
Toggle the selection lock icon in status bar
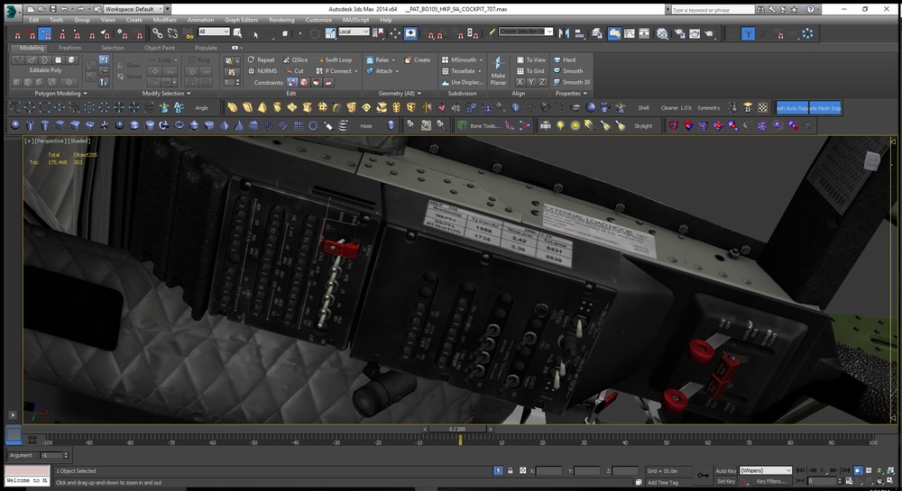[511, 471]
